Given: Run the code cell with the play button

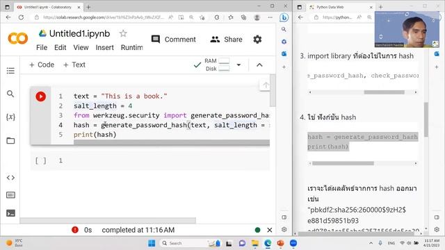Looking at the screenshot, I should click(40, 97).
